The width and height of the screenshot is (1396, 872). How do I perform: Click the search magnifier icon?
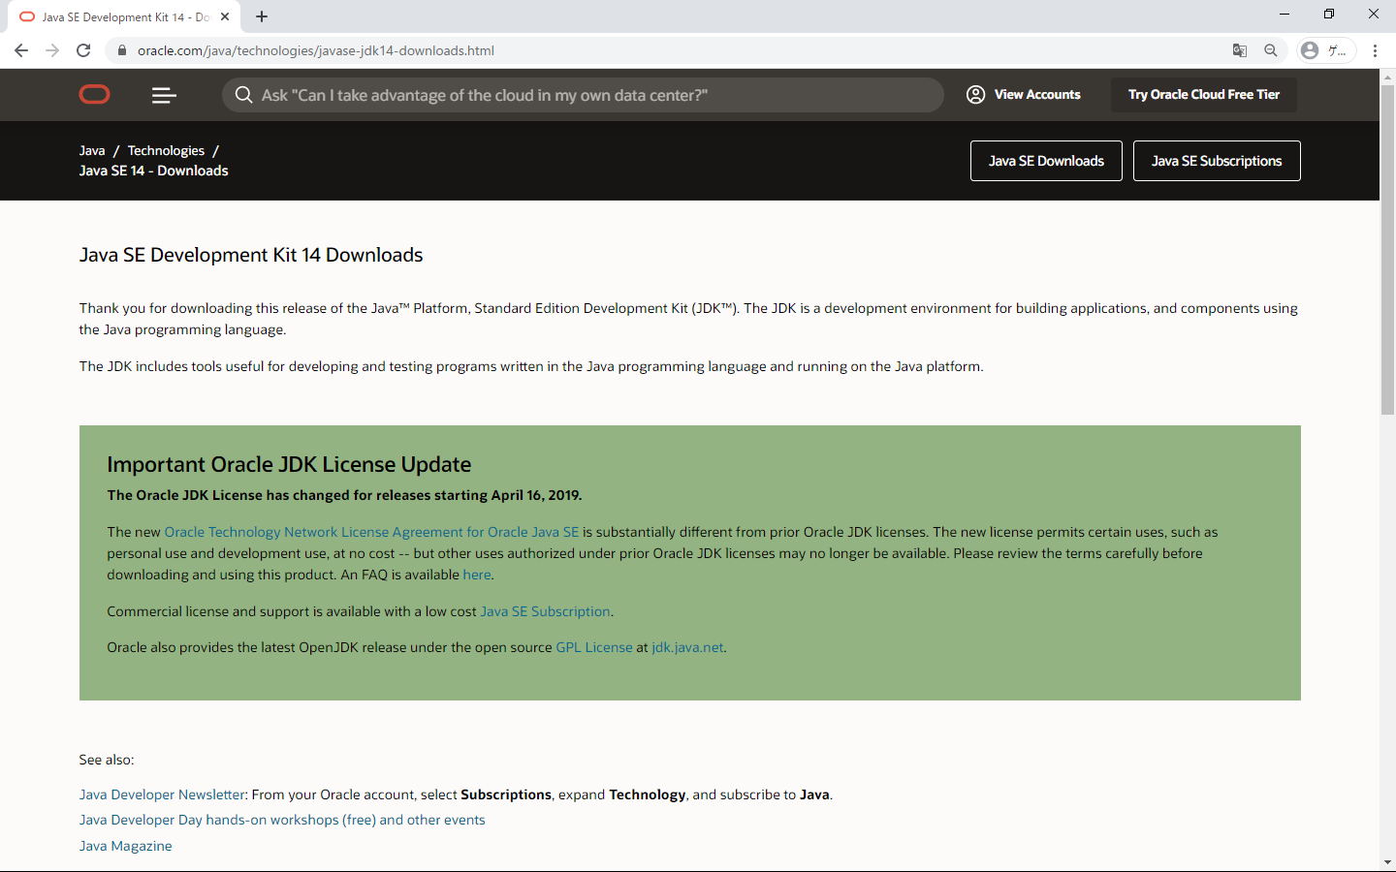pyautogui.click(x=244, y=95)
